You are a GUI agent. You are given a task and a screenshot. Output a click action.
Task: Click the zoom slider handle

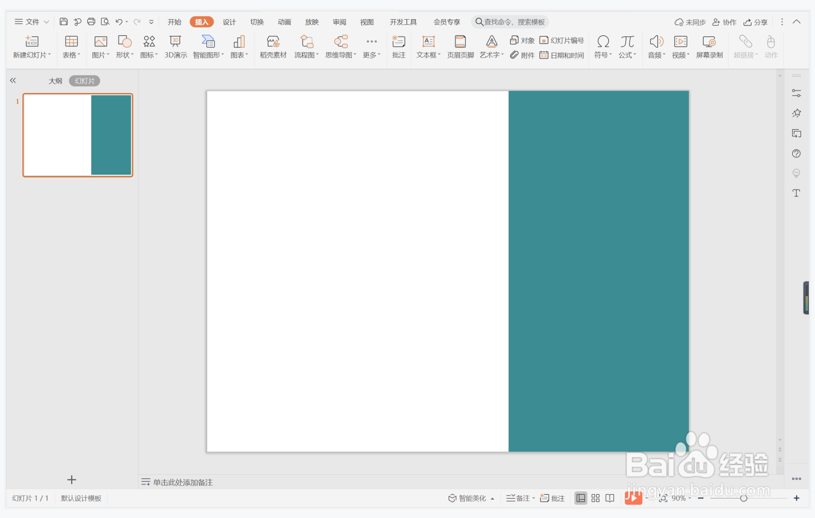click(743, 498)
